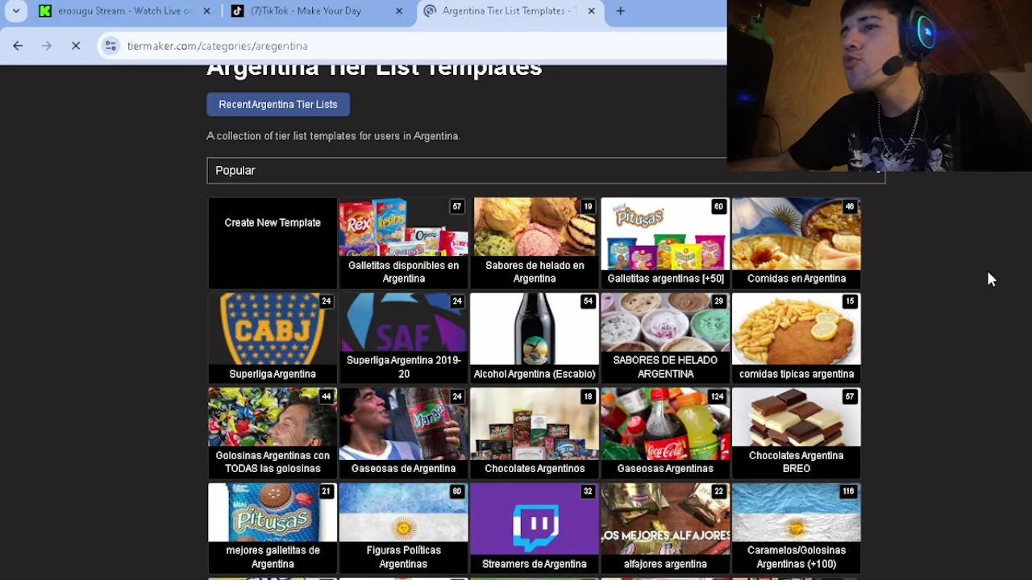
Task: Click the TierMaker favicon on active tab
Action: [430, 11]
